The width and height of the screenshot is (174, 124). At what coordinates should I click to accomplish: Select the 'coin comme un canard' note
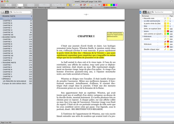coord(157,34)
